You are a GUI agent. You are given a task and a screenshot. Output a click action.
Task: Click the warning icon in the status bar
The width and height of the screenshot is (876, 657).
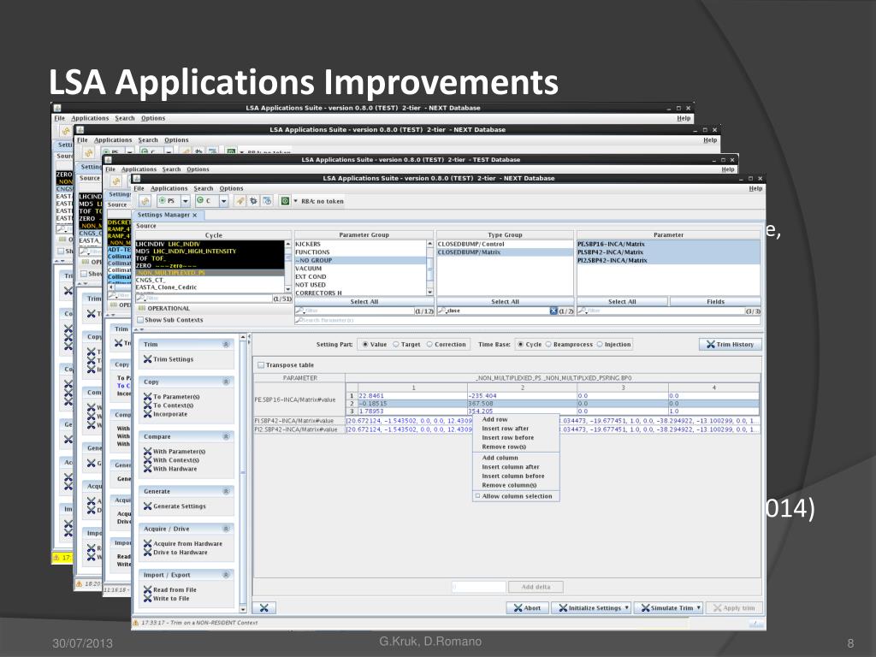(x=136, y=623)
